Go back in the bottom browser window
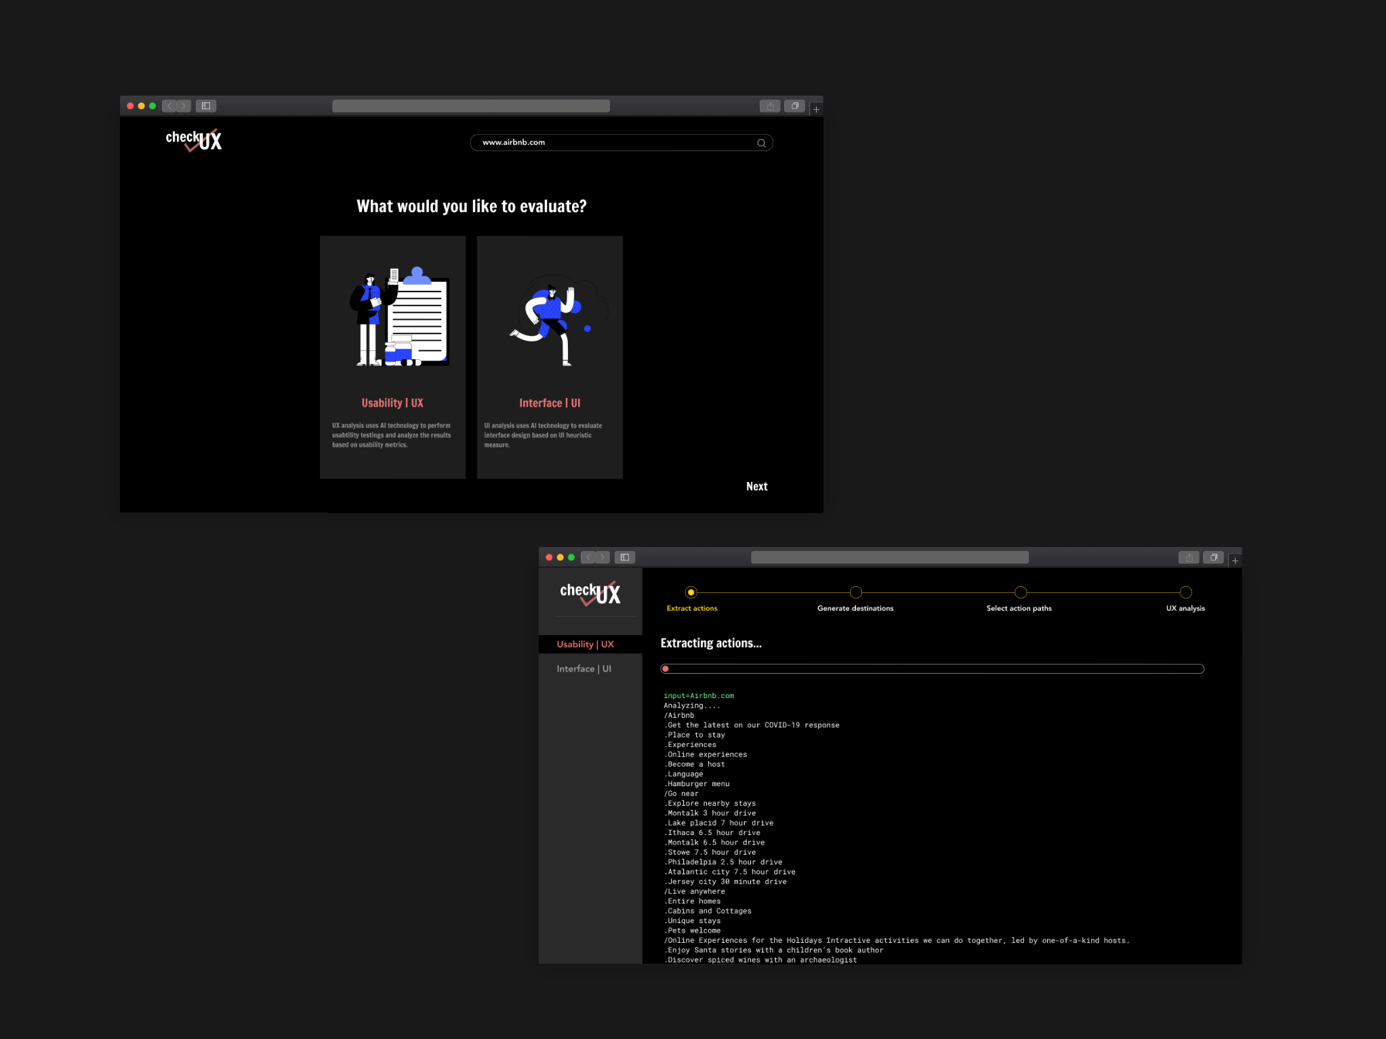Image resolution: width=1386 pixels, height=1039 pixels. 588,557
